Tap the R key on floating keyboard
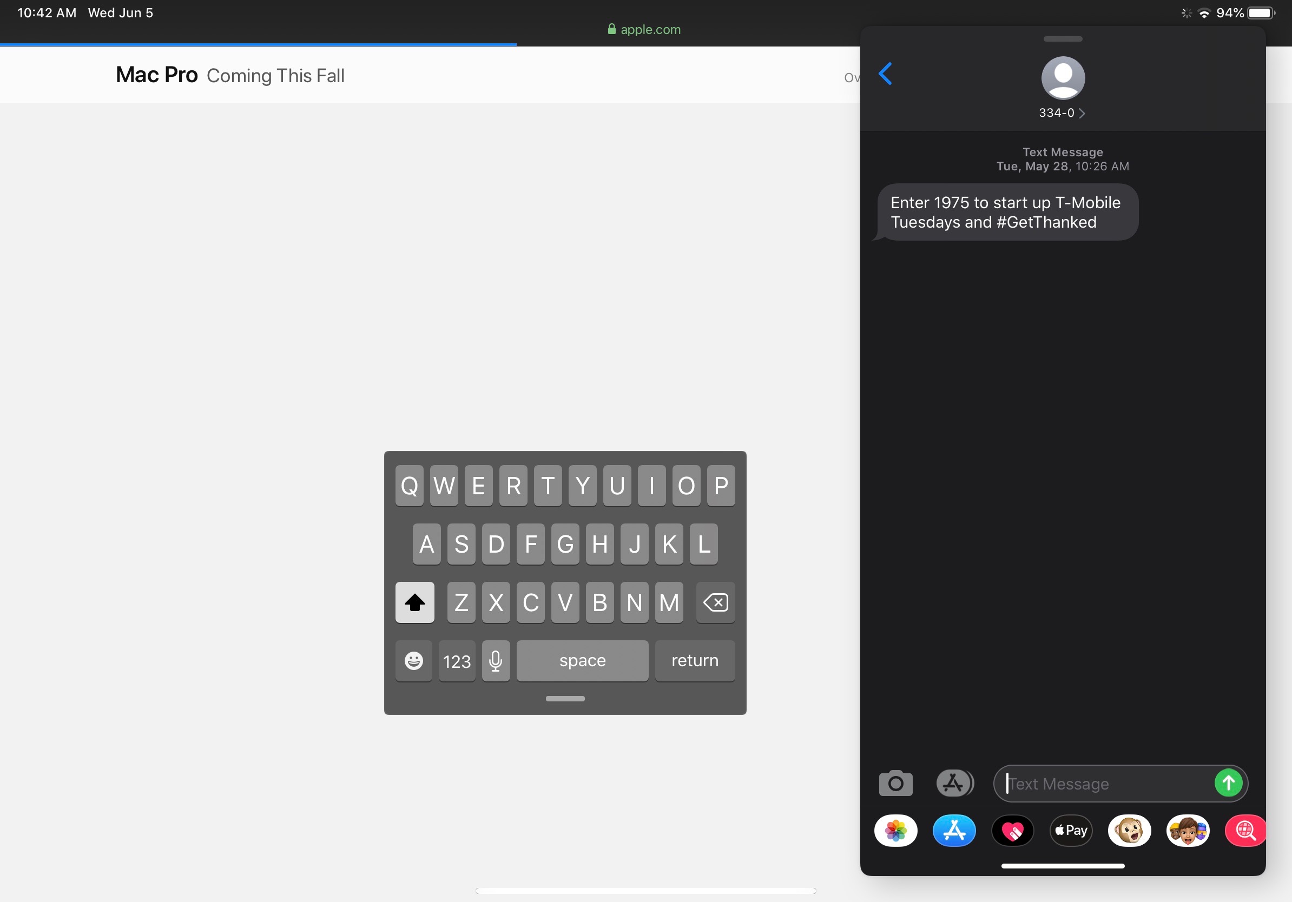 (x=513, y=485)
